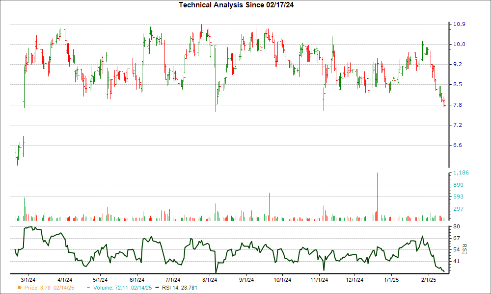Click the tall green volume bar in mid-September
Image resolution: width=491 pixels, height=294 pixels.
coord(269,207)
